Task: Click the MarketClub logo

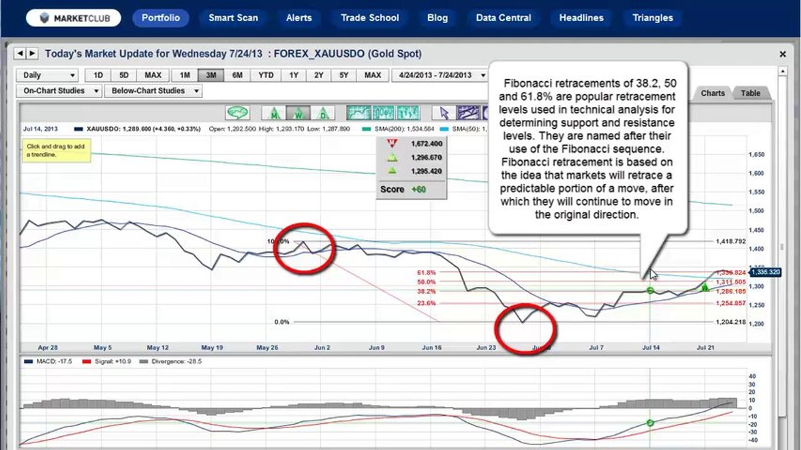Action: pos(74,17)
